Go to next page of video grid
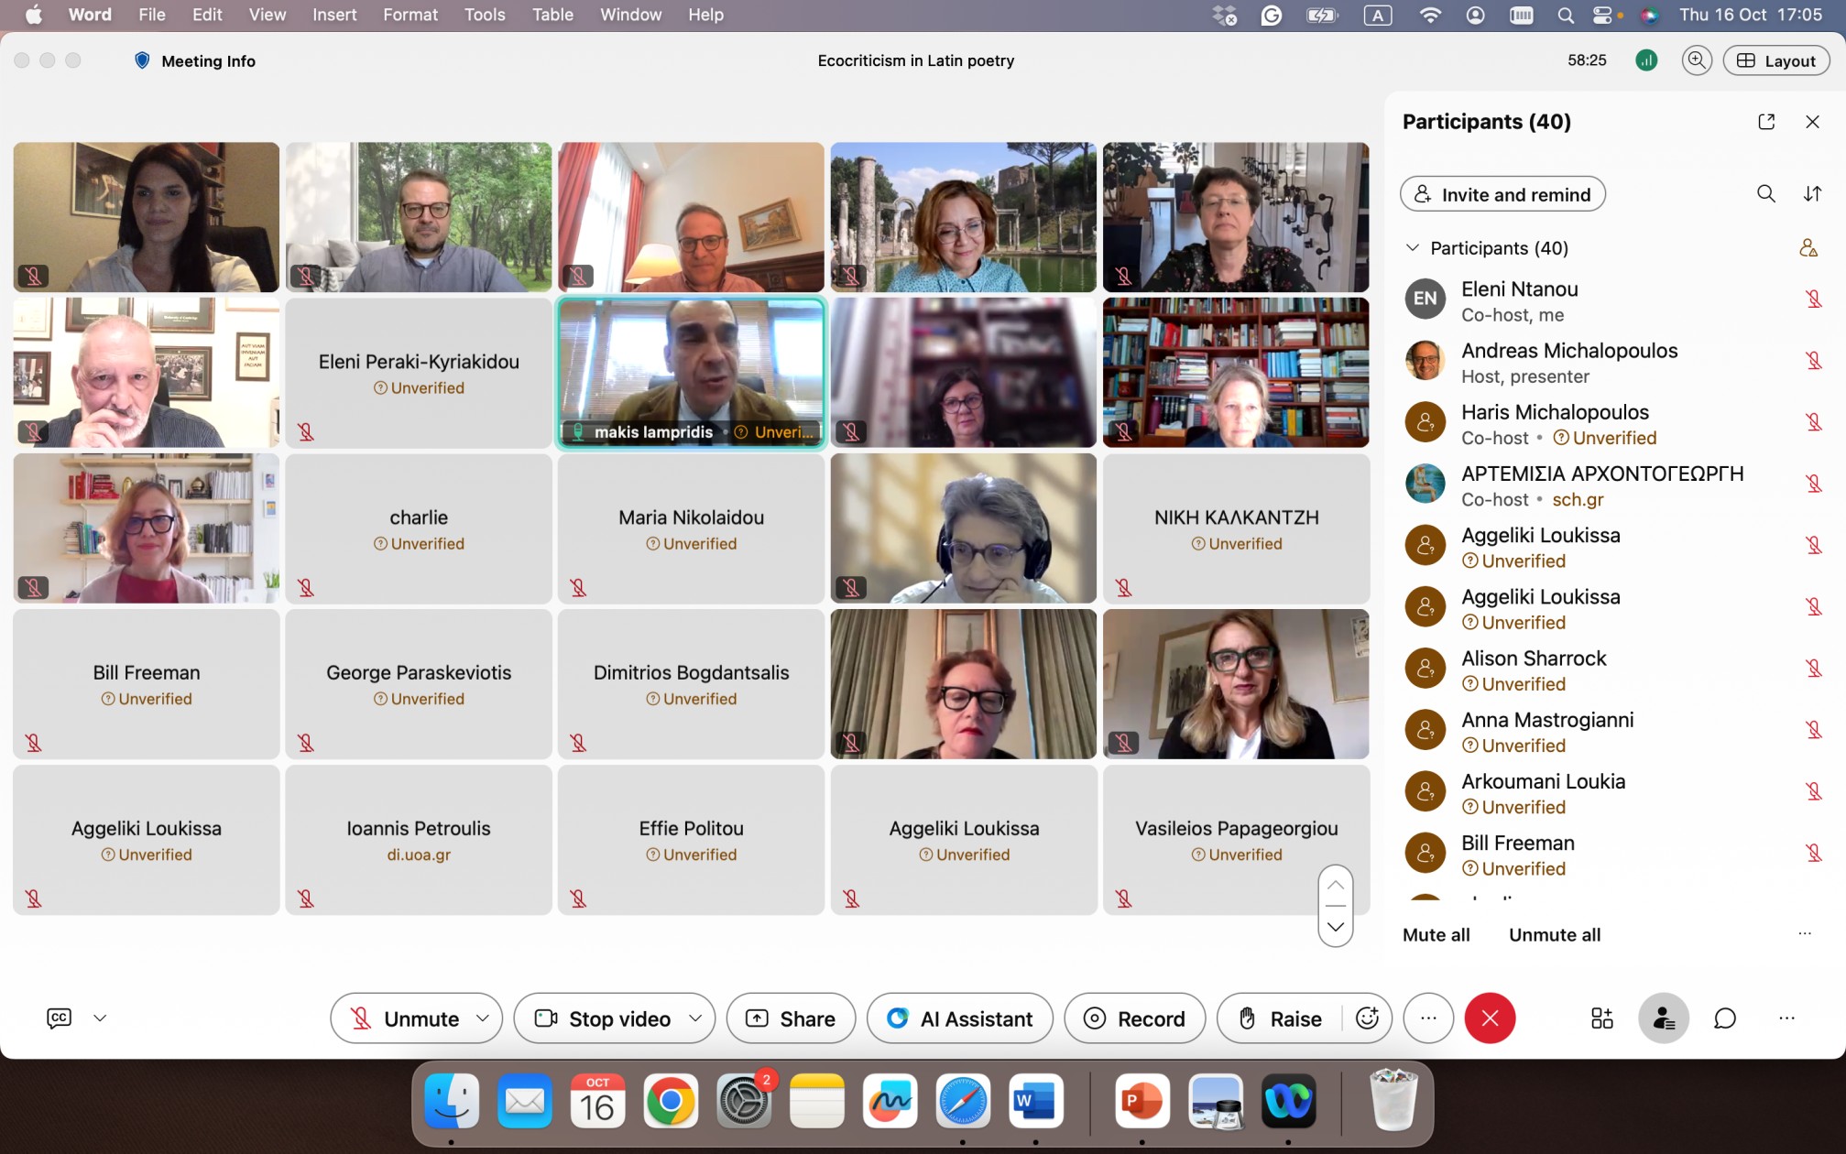Viewport: 1846px width, 1154px height. (x=1336, y=927)
